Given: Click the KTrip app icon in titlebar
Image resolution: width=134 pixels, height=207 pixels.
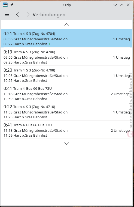Looking at the screenshot, I should (5, 5).
